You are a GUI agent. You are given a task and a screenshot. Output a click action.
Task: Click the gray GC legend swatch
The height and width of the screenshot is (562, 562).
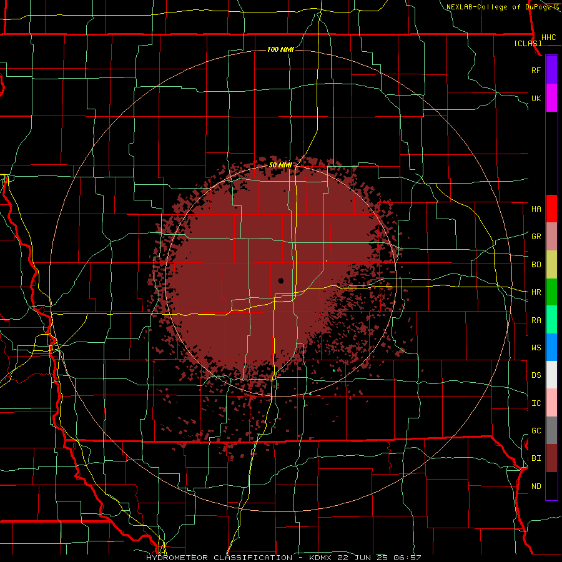(x=551, y=430)
